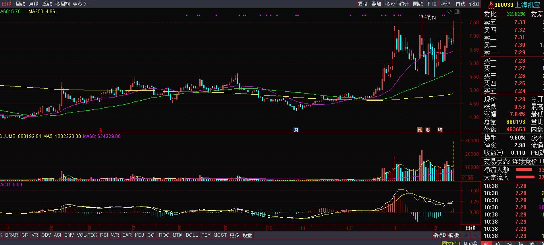
Task: Toggle the side panel layout icon
Action: point(457,12)
